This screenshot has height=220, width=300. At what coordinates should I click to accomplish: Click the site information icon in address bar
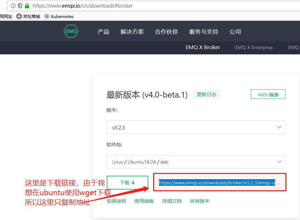pos(13,6)
